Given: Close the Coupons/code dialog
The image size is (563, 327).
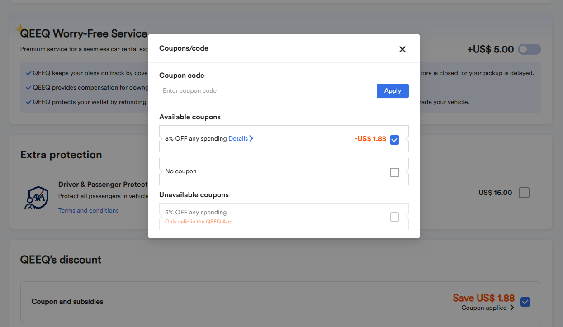Looking at the screenshot, I should coord(402,49).
